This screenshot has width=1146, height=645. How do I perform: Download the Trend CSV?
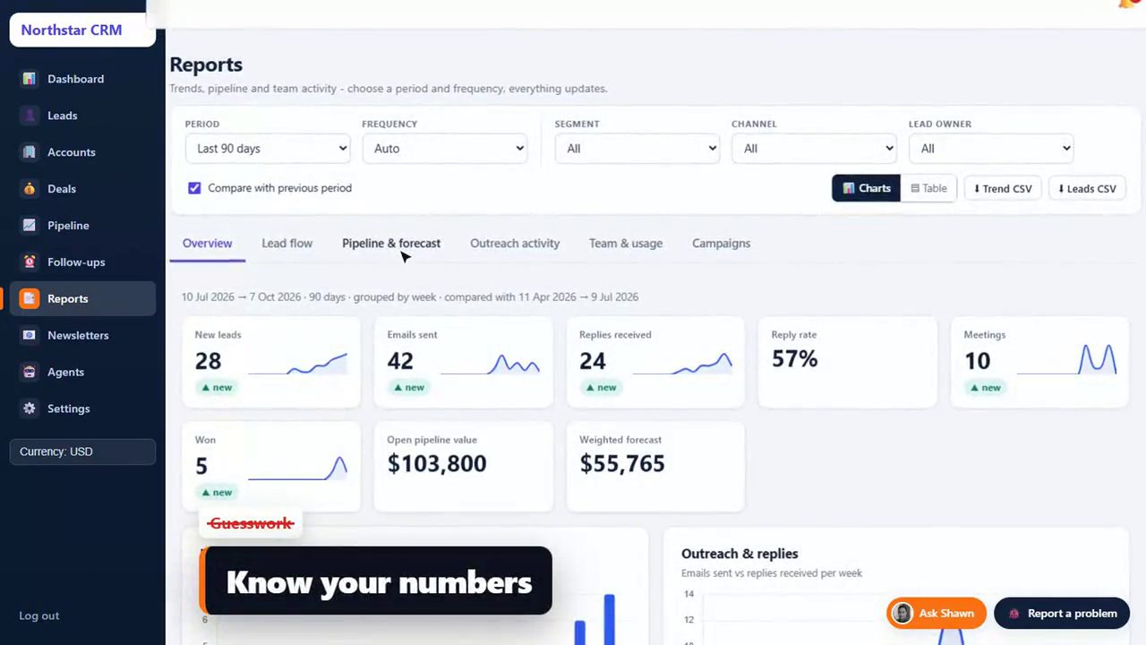pyautogui.click(x=1003, y=188)
